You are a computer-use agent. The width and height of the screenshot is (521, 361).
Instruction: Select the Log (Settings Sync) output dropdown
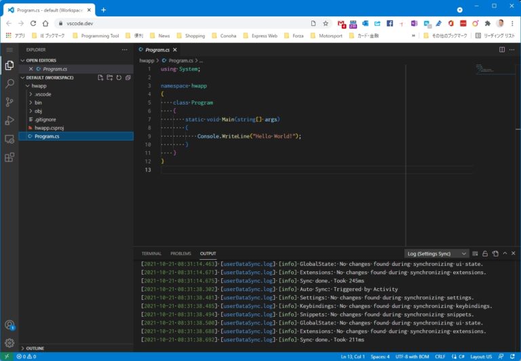pyautogui.click(x=437, y=254)
